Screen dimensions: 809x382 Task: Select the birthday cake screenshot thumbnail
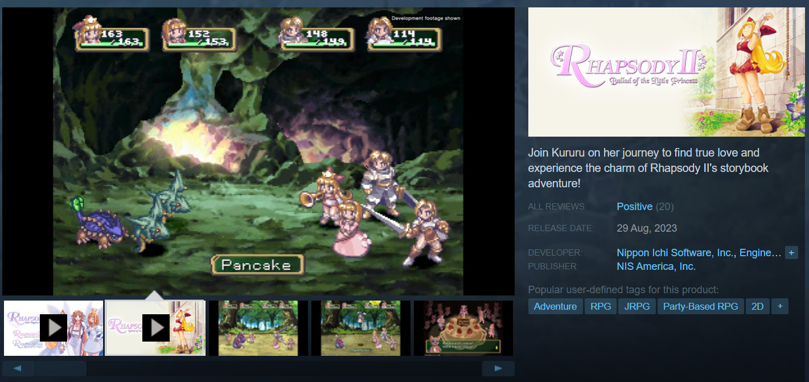coord(463,328)
